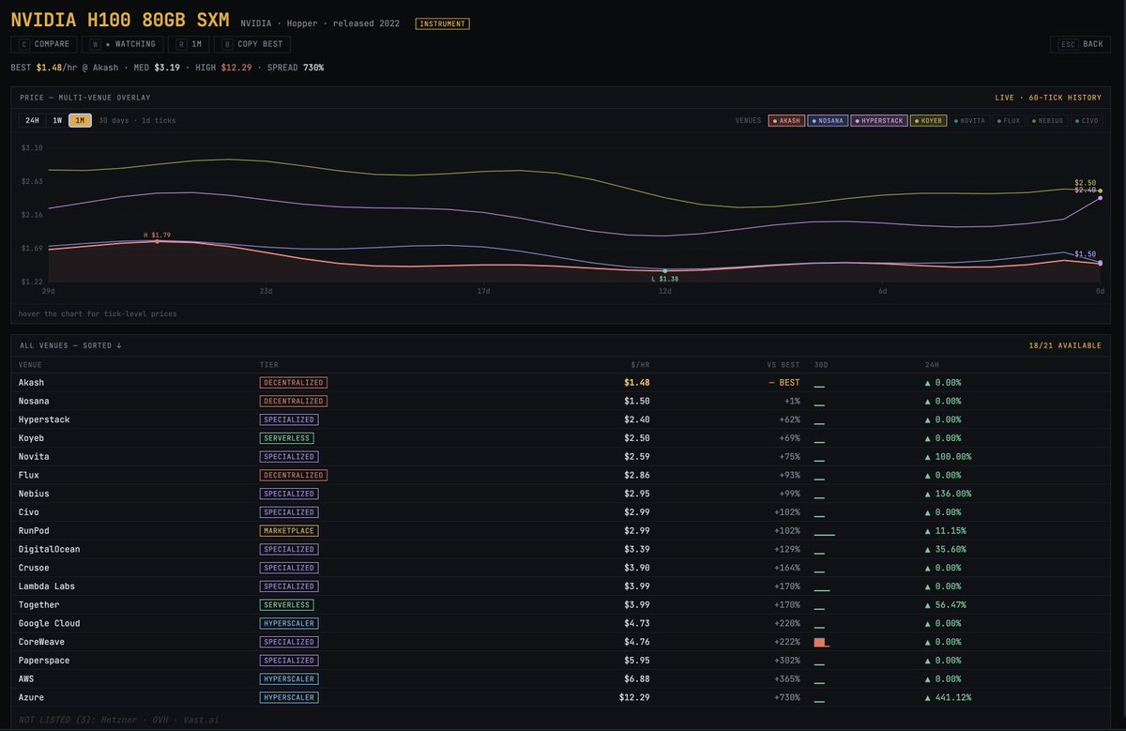Click DigitalOcean's 35.60% 24H change
Image resolution: width=1126 pixels, height=731 pixels.
point(945,549)
